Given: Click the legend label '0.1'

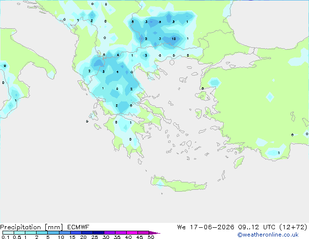Looking at the screenshot, I should pos(5,237).
